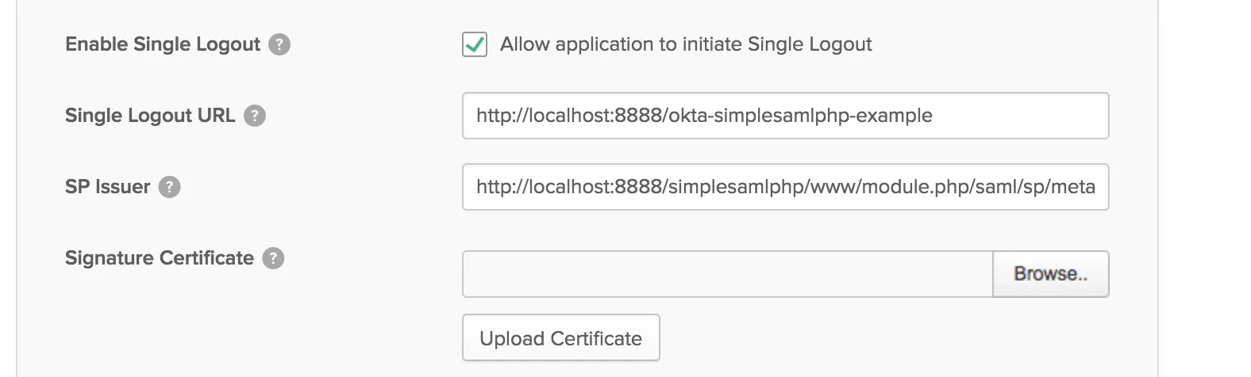
Task: Click the Upload Certificate button
Action: click(x=560, y=338)
